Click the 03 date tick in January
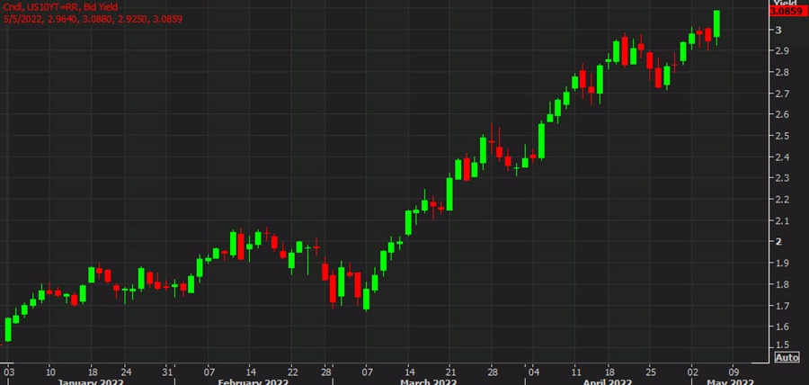The image size is (809, 385). (x=9, y=370)
